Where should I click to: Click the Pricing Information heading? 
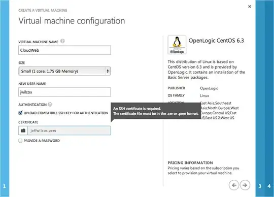coord(190,163)
